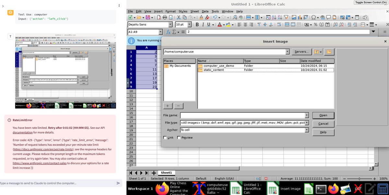Click Toggle Screen Control (On) button
The image size is (389, 195).
(x=371, y=2)
